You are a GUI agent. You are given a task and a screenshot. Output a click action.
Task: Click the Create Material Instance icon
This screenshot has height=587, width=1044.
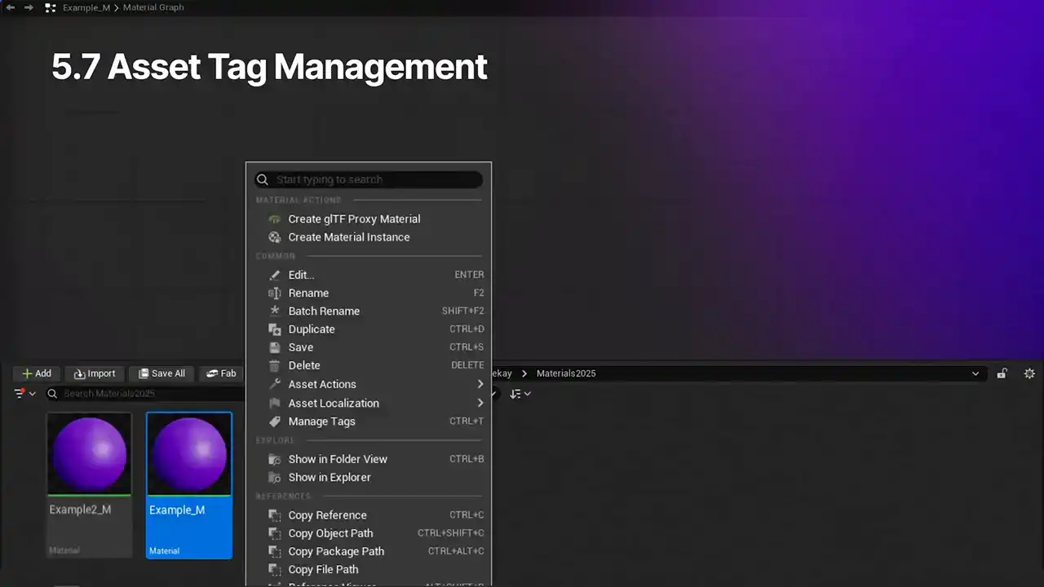[x=274, y=237]
